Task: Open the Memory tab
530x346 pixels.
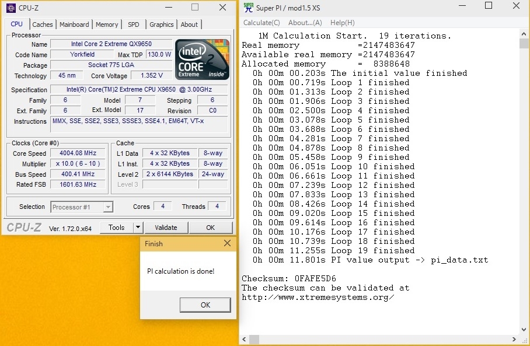Action: pos(107,25)
